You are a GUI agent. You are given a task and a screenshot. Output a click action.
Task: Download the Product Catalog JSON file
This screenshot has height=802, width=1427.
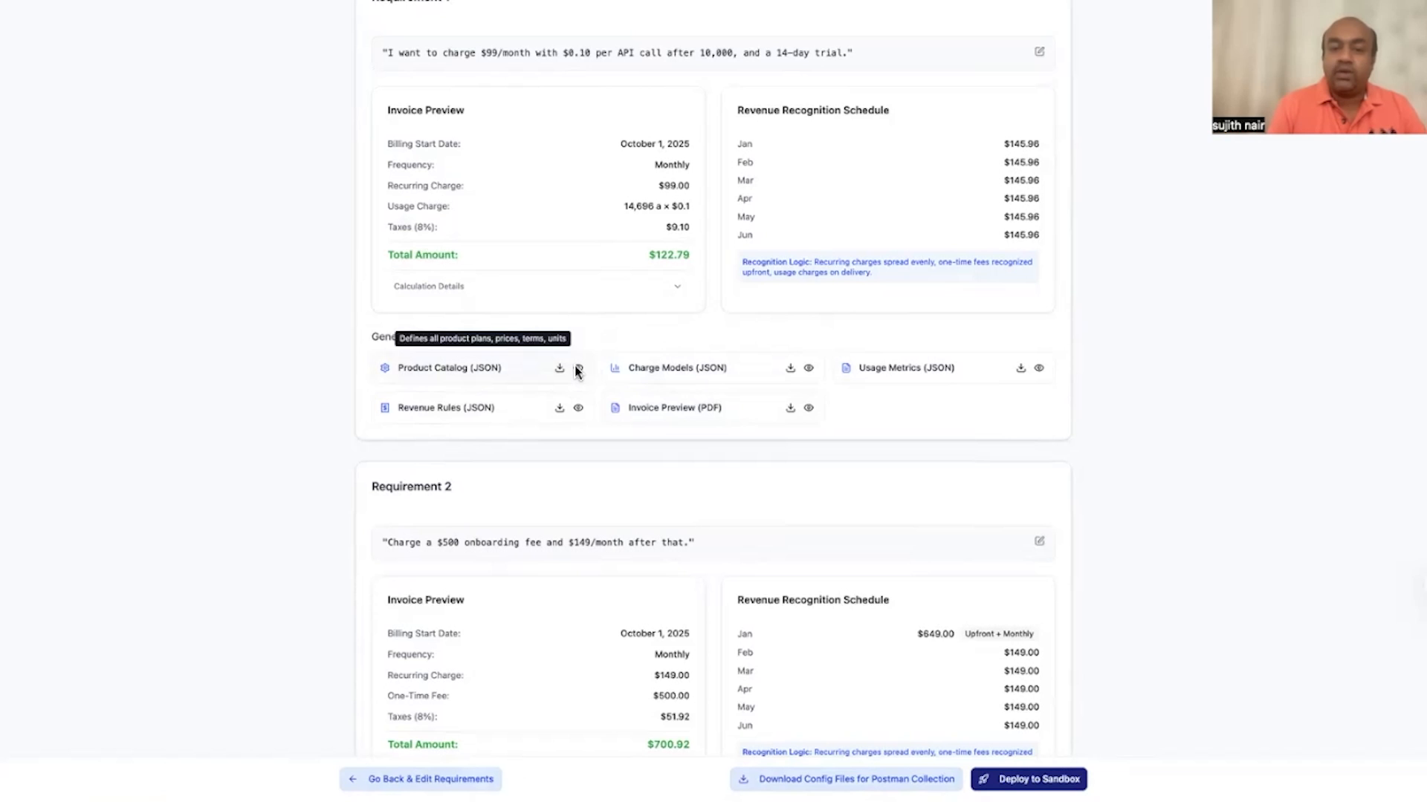560,368
